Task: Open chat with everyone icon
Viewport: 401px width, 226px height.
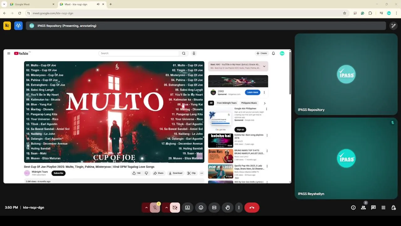Action: click(373, 207)
